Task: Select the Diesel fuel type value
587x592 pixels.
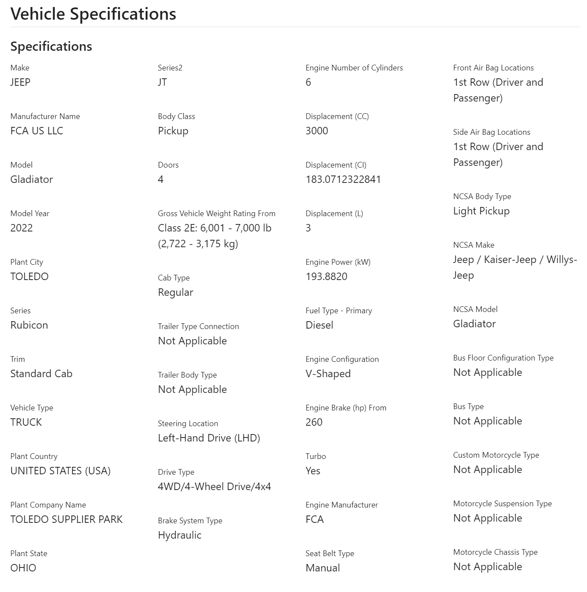Action: click(319, 325)
